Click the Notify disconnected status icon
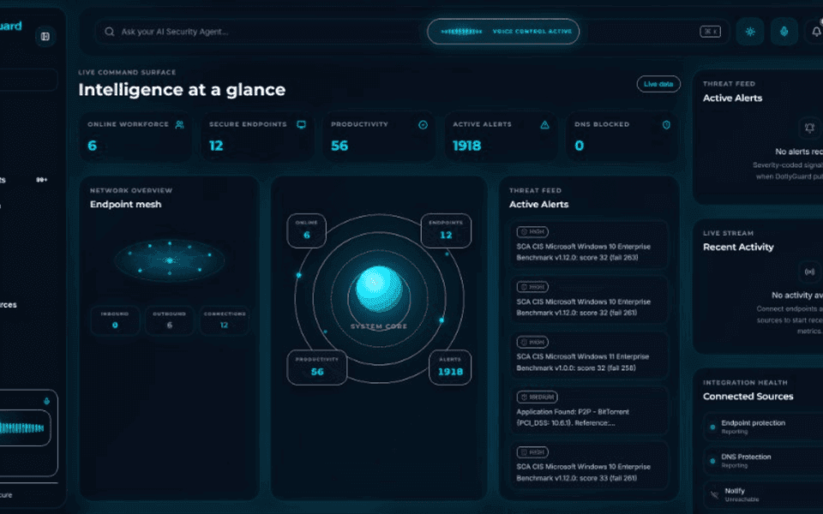The width and height of the screenshot is (823, 514). (x=714, y=494)
